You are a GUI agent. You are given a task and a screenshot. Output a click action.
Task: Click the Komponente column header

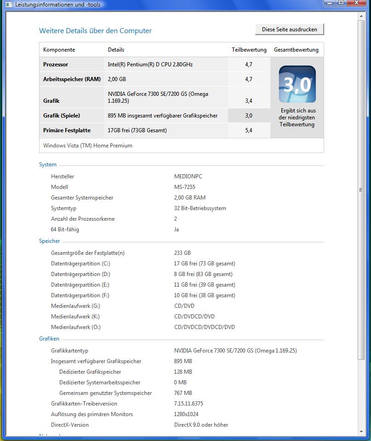pyautogui.click(x=59, y=50)
